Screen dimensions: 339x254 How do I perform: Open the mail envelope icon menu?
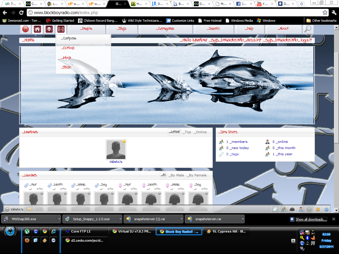pos(61,29)
